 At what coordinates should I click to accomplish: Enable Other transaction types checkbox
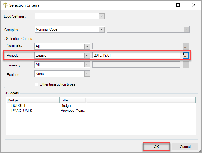[36, 84]
